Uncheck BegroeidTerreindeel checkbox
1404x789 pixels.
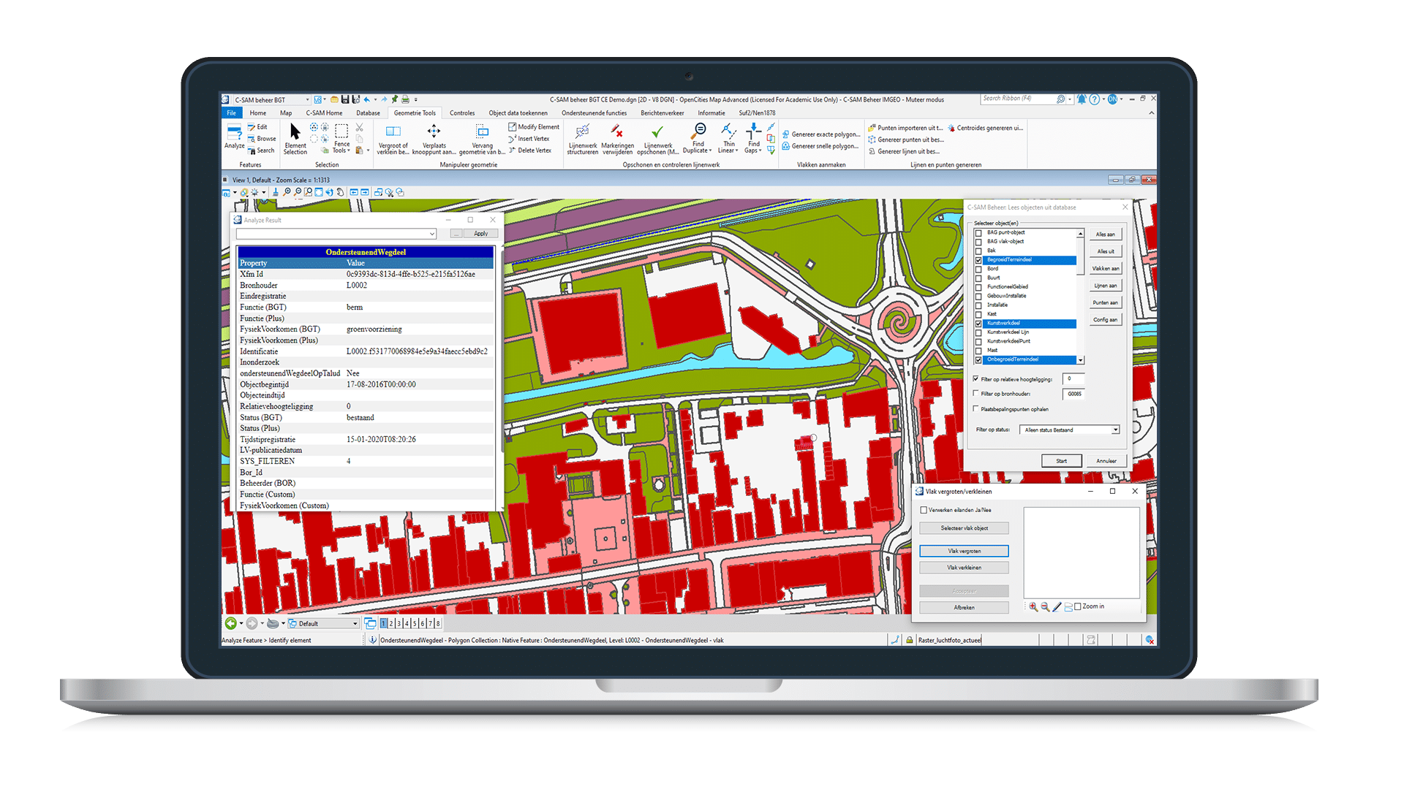[978, 260]
